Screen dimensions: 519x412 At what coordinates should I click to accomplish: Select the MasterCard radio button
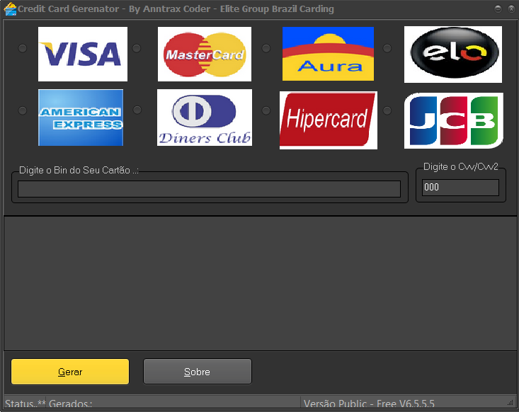pos(137,48)
